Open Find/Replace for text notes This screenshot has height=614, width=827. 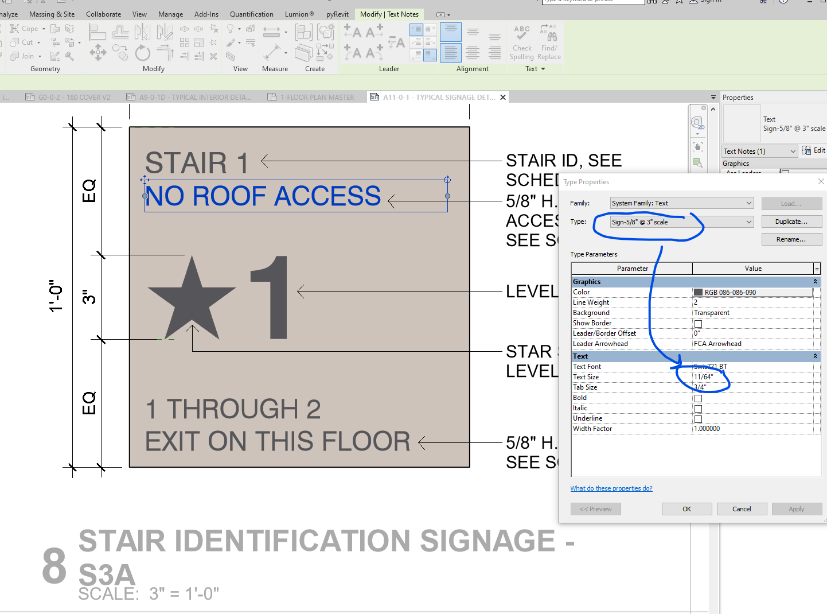point(549,40)
